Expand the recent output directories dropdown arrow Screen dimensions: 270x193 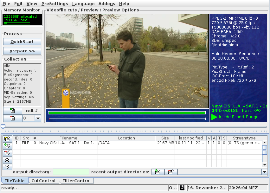click(265, 172)
